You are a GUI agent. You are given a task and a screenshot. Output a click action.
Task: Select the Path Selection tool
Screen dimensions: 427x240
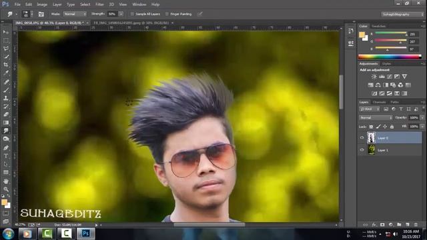(6, 164)
